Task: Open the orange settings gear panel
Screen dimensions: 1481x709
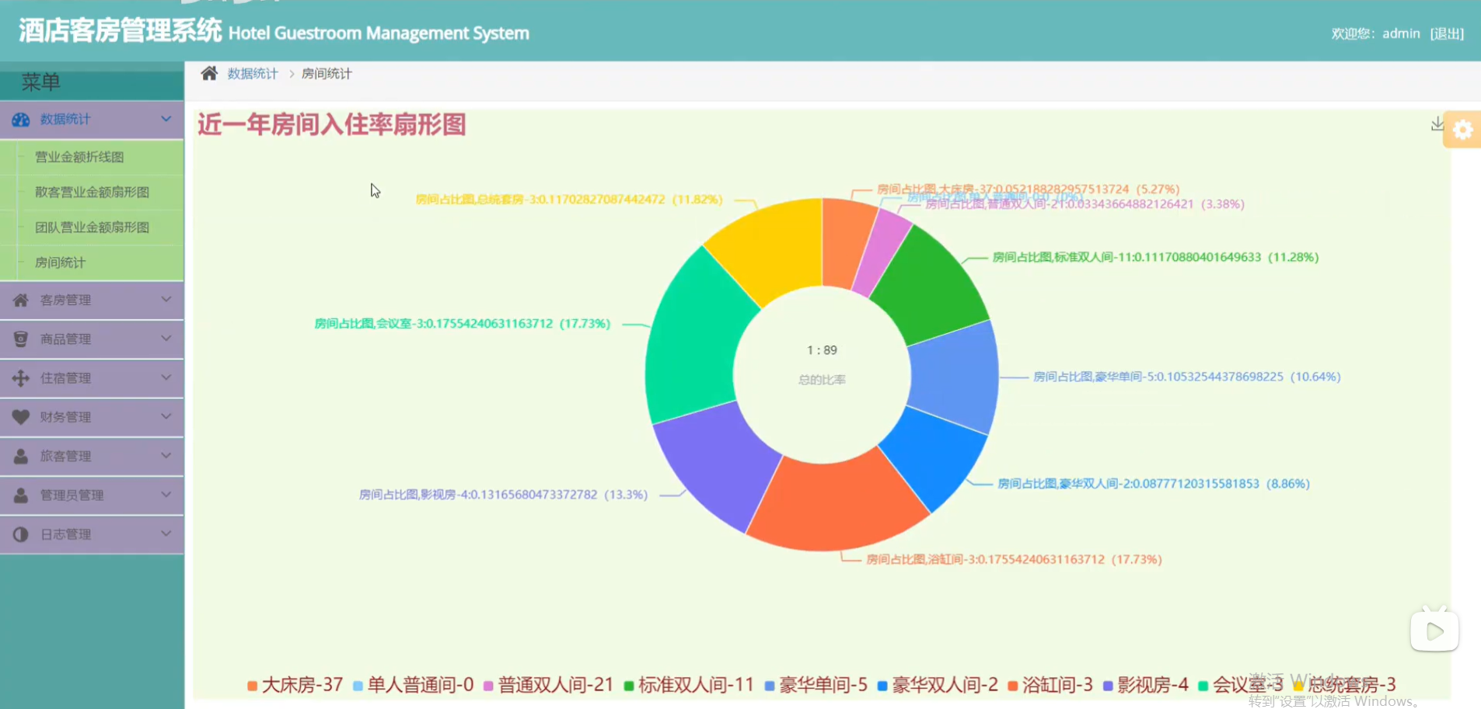Action: [x=1462, y=130]
